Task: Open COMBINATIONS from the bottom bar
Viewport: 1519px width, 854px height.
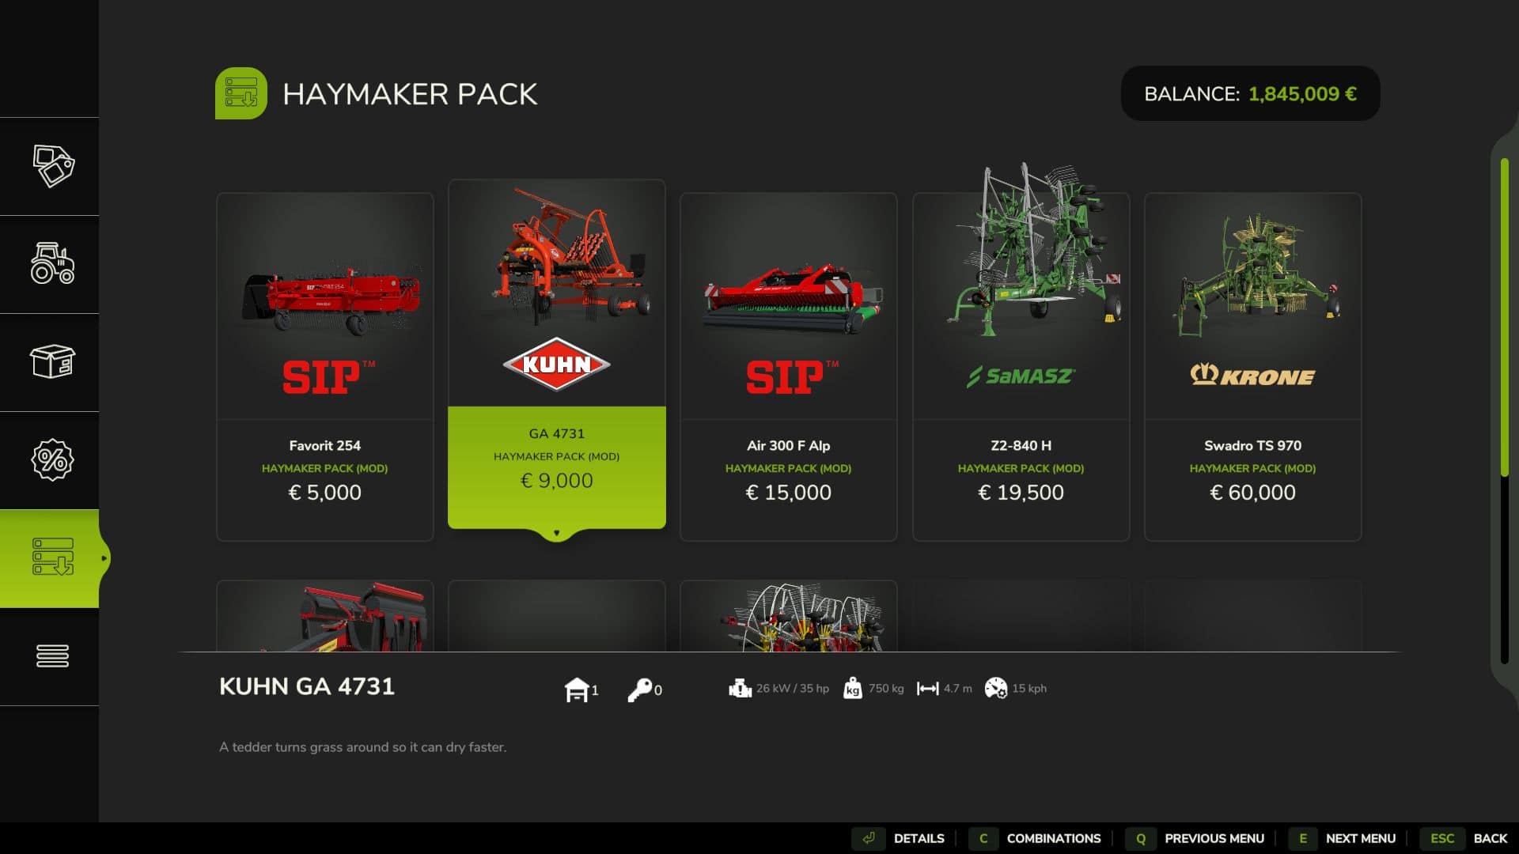Action: tap(1036, 838)
